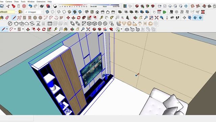Open the Line tool dropdown arrow
Screen dimensions: 216x122
click(7, 29)
